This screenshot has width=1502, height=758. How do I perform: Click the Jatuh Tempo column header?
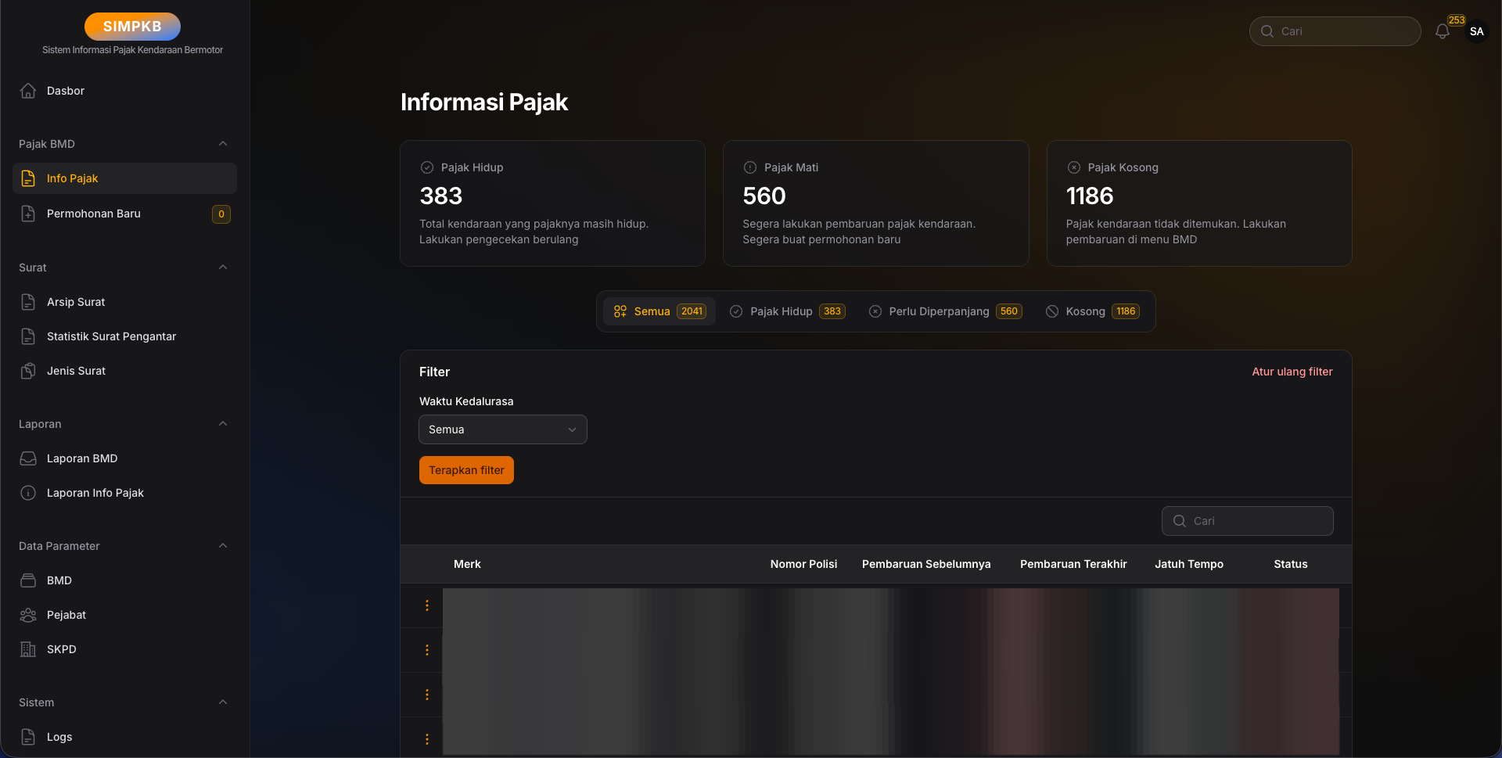tap(1189, 564)
